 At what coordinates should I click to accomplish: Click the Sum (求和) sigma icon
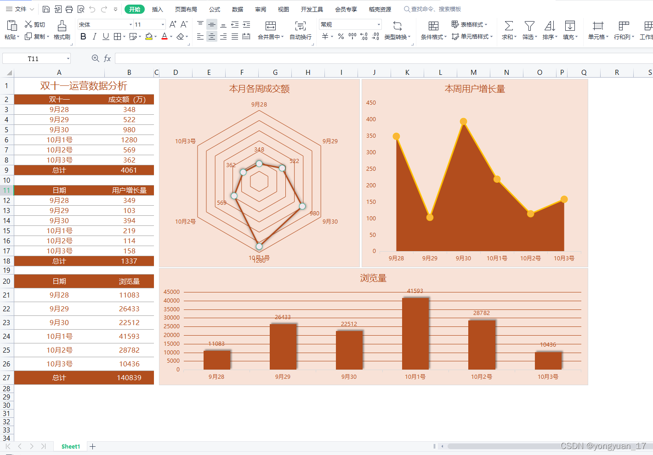(x=509, y=26)
